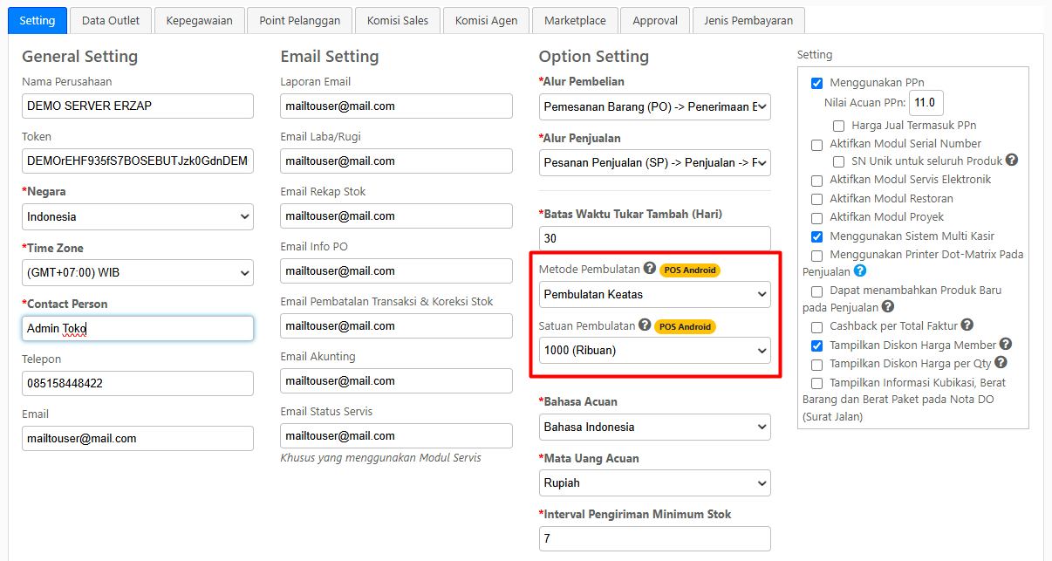This screenshot has width=1052, height=561.
Task: Click help icon for Produk Baru option
Action: click(x=887, y=307)
